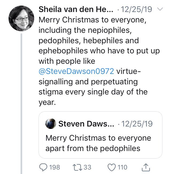Select the main tweet body text
This screenshot has width=171, height=174.
tap(99, 61)
